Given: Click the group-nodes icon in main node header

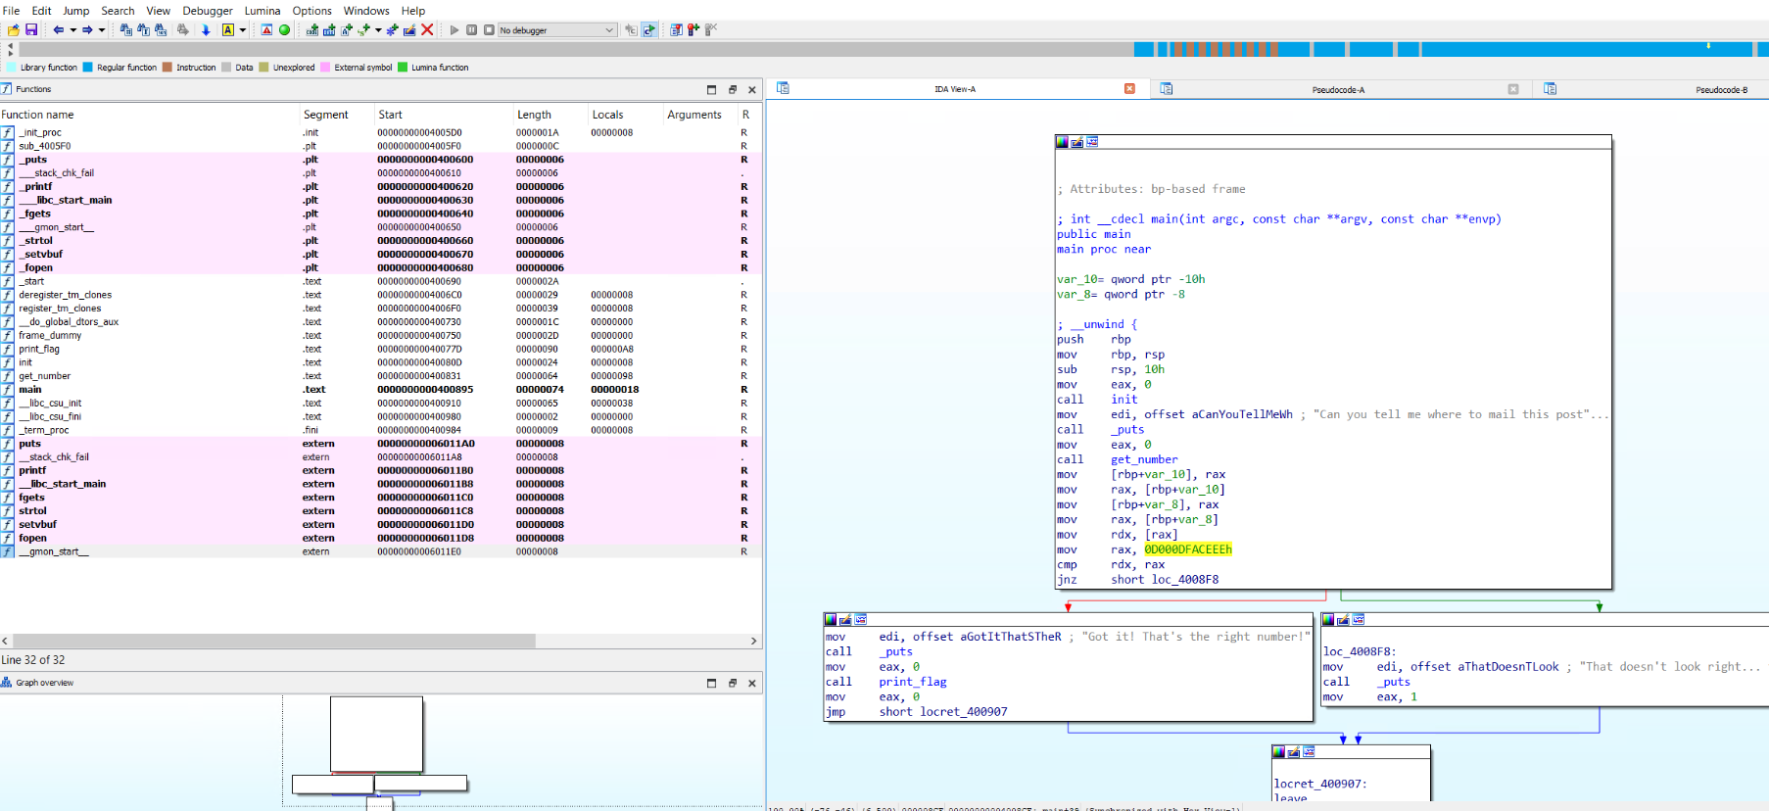Looking at the screenshot, I should (1092, 142).
